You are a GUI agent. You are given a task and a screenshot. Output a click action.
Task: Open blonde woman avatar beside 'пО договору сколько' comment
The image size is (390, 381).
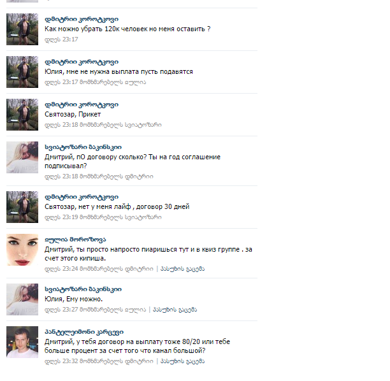coord(22,157)
